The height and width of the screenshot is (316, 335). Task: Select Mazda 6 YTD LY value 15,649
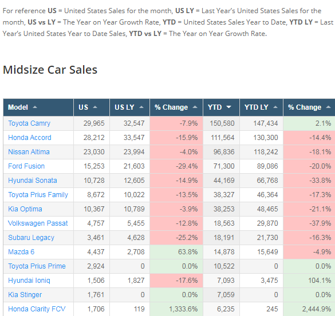pos(267,252)
